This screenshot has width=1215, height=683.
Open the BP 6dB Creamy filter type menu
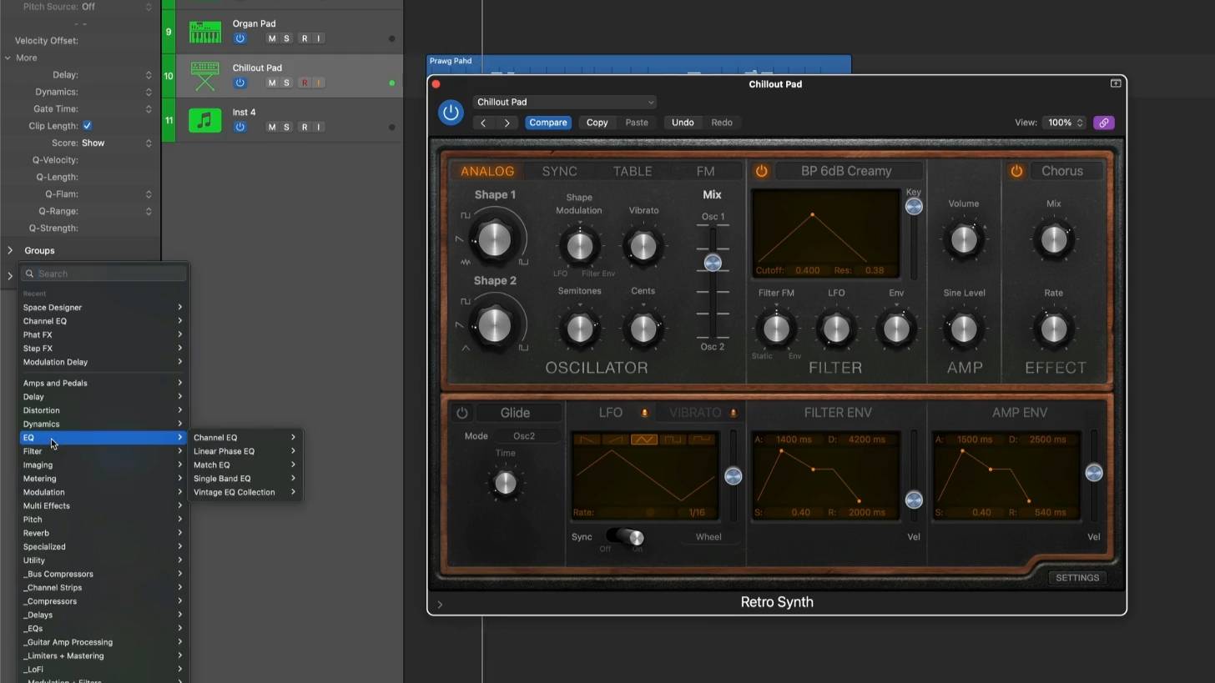pos(846,171)
